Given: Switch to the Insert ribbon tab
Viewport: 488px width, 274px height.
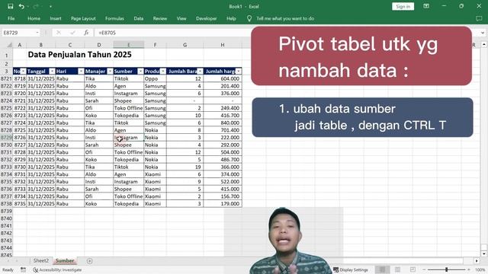Looking at the screenshot, I should tap(56, 18).
